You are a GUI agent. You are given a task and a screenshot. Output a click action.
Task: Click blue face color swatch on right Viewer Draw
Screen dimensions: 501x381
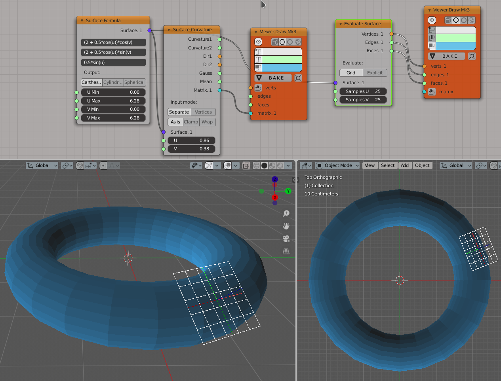(455, 46)
